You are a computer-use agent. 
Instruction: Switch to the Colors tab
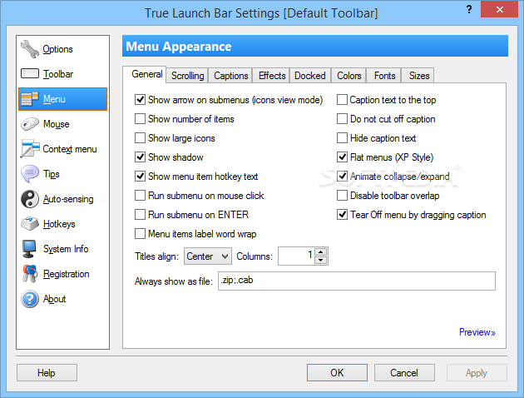click(349, 76)
